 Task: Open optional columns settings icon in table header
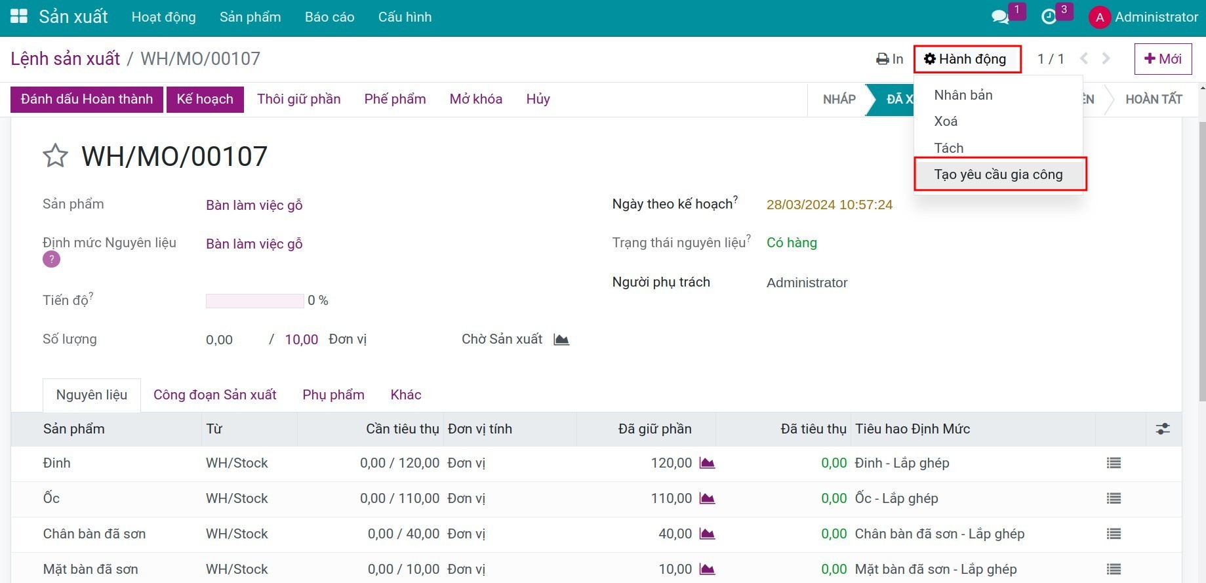click(1163, 429)
